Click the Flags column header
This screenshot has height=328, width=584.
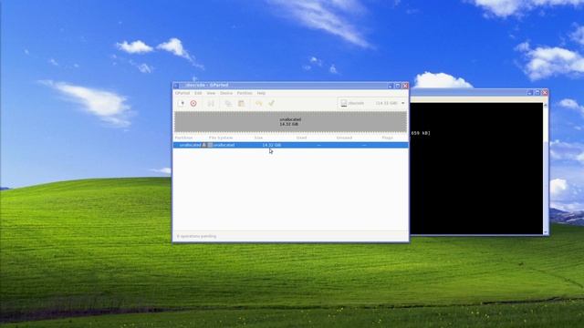click(x=387, y=138)
